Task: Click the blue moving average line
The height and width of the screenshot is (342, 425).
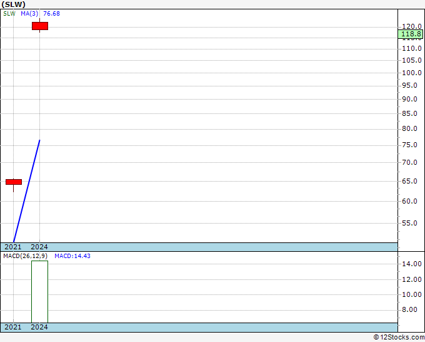Action: [x=26, y=191]
